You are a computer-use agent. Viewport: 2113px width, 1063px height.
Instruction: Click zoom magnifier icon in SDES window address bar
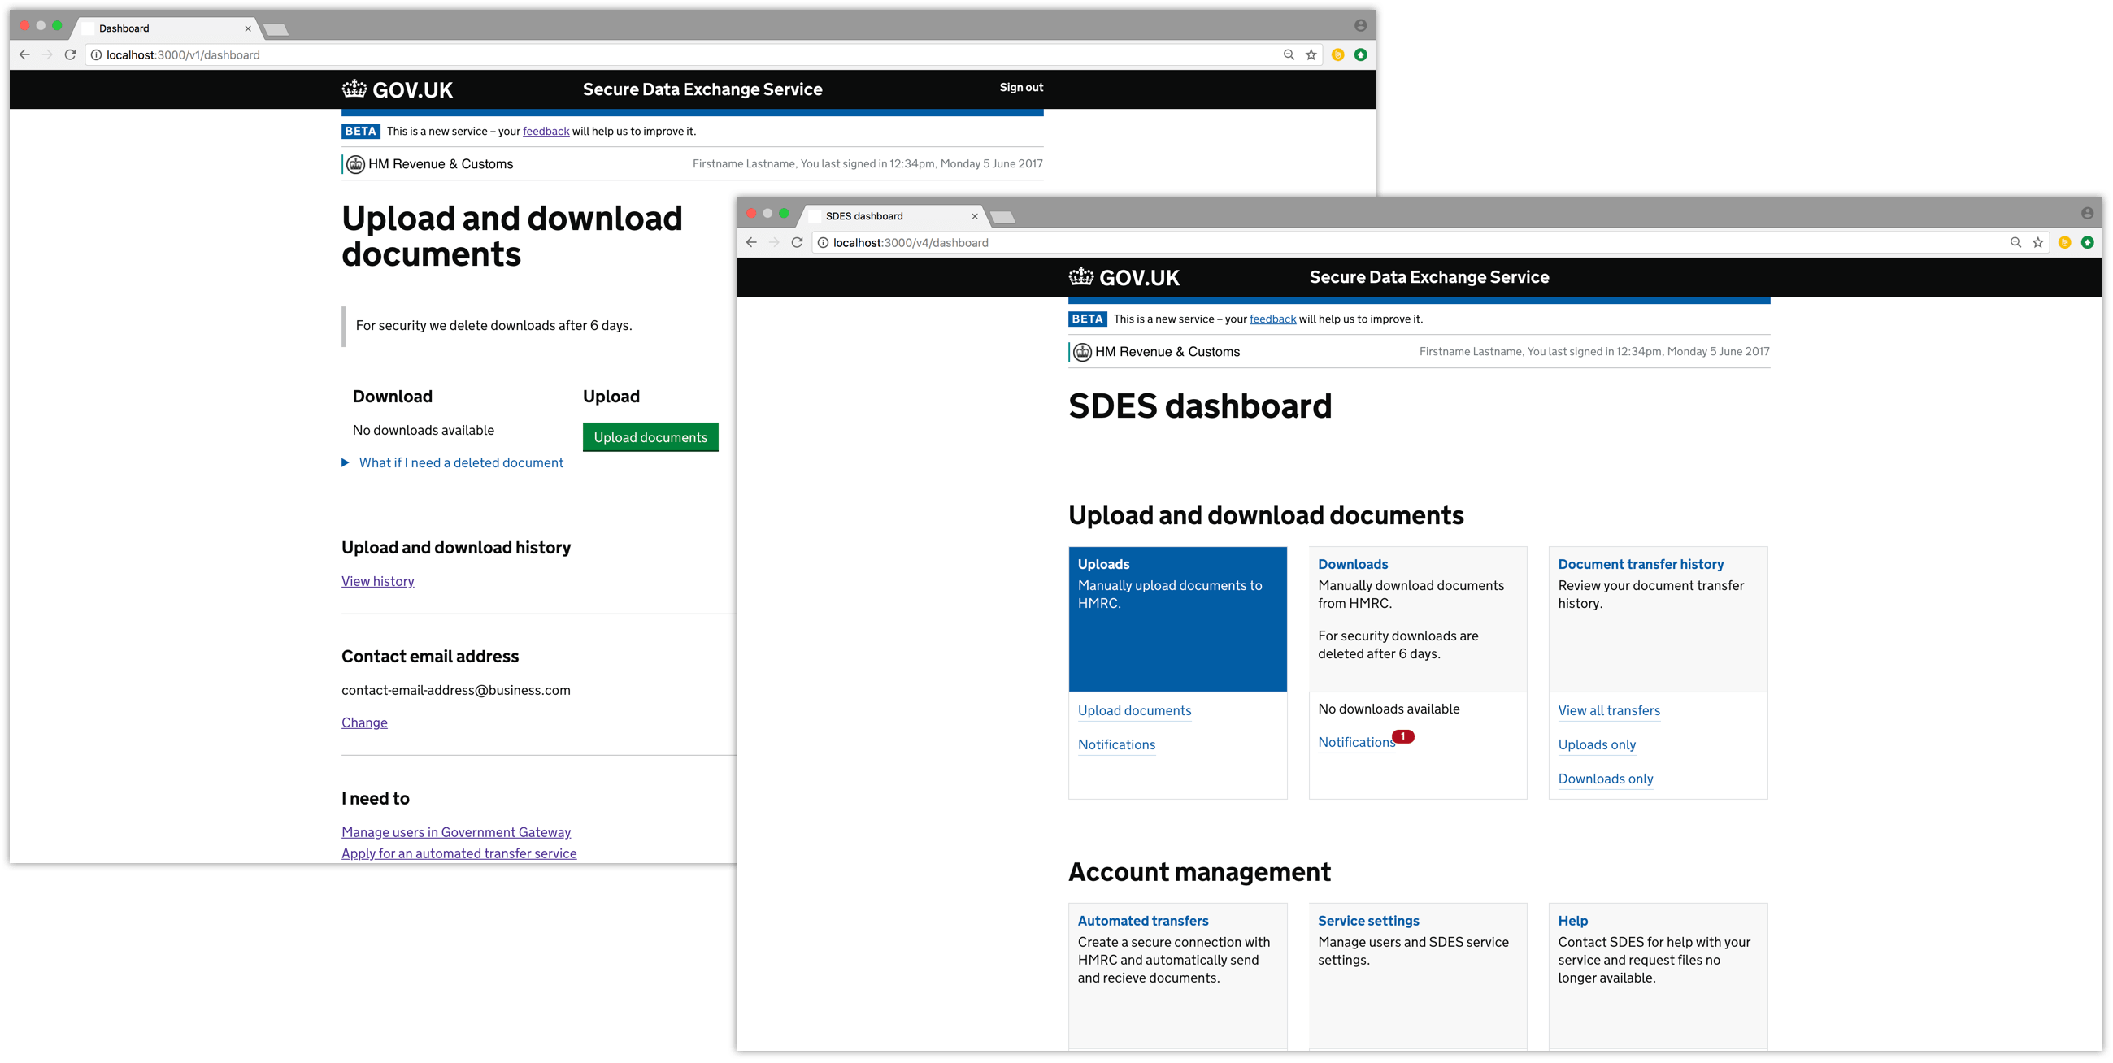2015,243
